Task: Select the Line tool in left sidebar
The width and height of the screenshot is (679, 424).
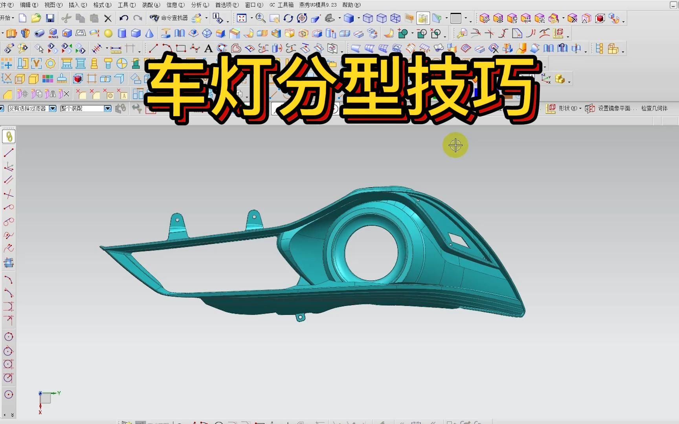Action: (x=8, y=153)
